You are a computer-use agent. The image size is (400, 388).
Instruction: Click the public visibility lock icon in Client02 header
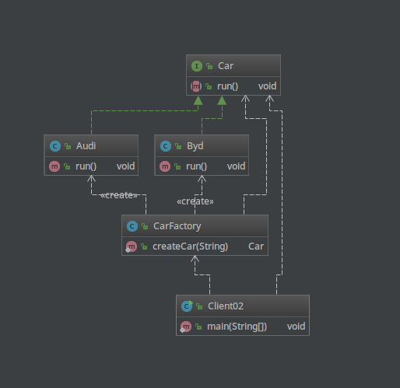[199, 306]
